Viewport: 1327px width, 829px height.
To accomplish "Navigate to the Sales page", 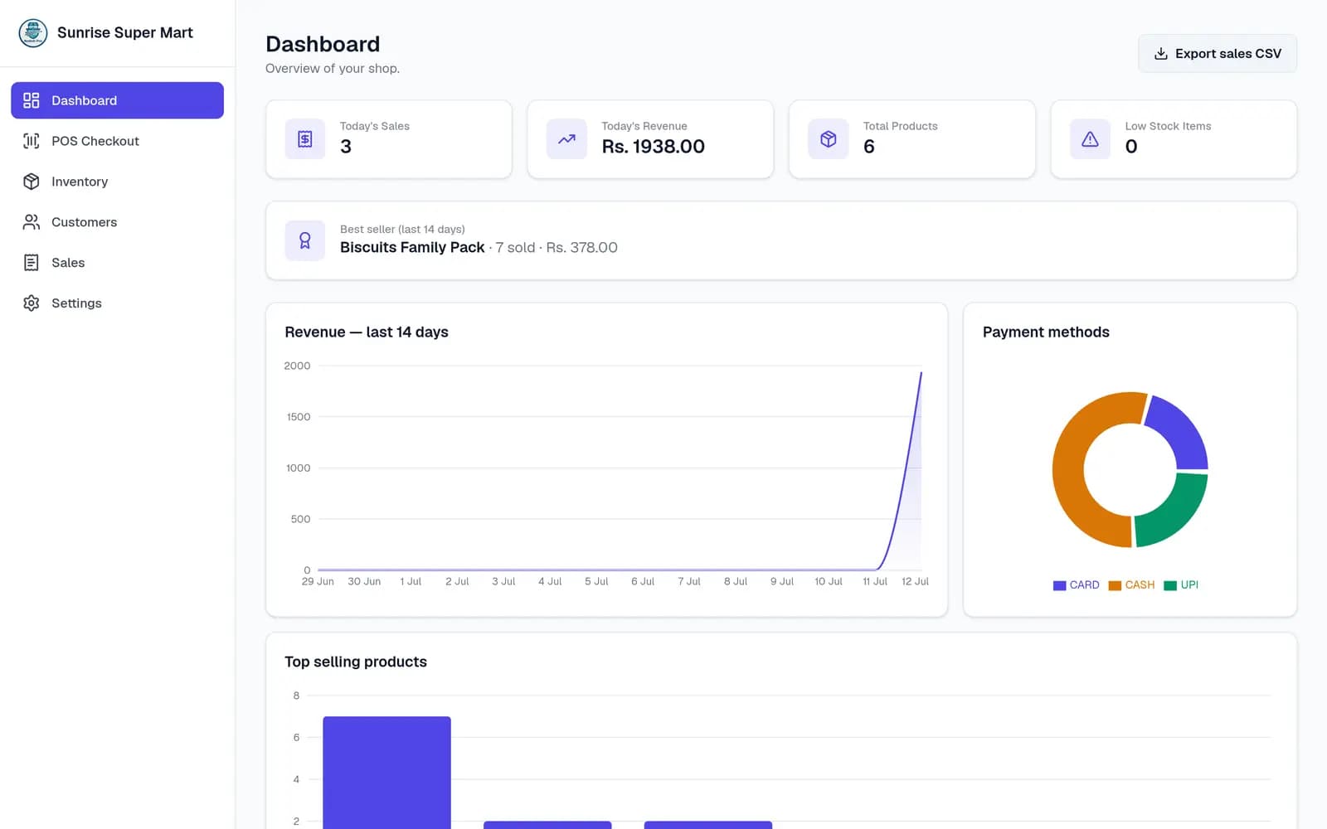I will pos(117,263).
